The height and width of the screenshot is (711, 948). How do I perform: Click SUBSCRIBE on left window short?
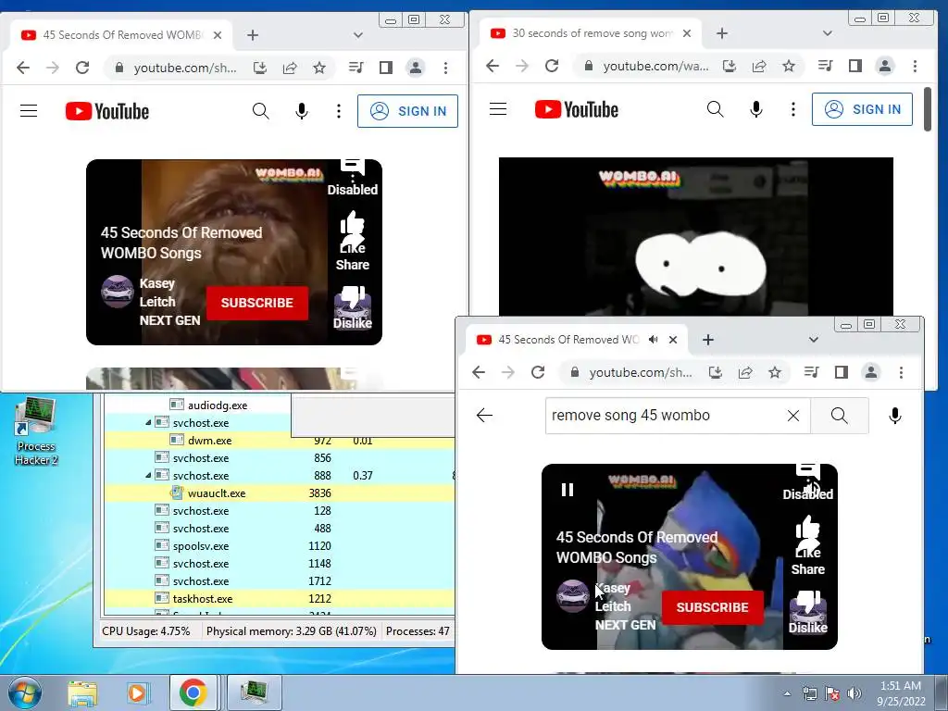tap(257, 303)
